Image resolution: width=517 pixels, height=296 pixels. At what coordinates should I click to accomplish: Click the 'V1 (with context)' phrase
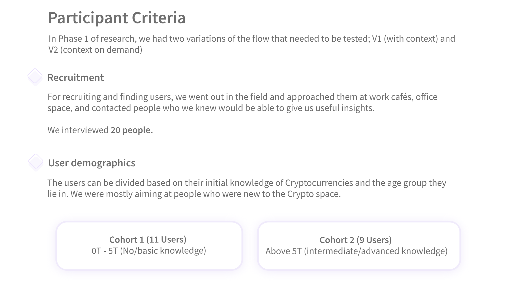coord(405,38)
